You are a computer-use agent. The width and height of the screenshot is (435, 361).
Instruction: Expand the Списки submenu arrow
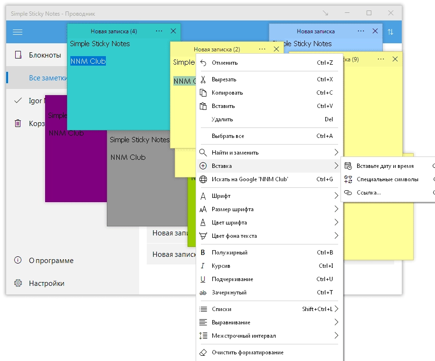click(x=336, y=309)
